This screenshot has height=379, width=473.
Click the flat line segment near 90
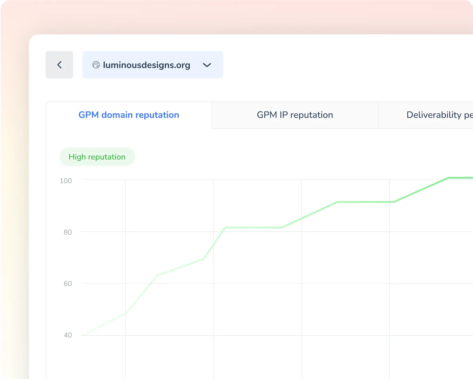365,202
